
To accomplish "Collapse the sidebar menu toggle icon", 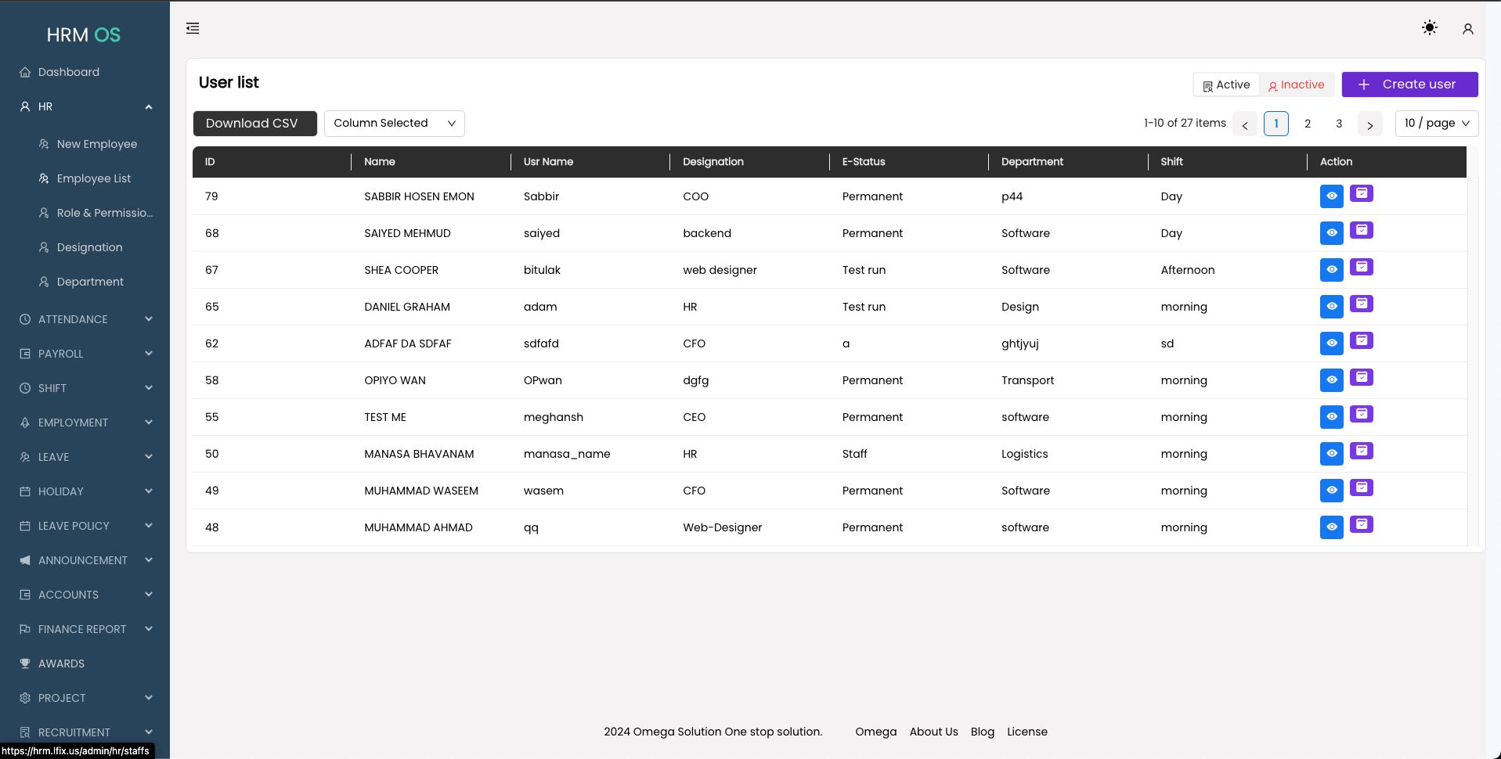I will click(193, 29).
